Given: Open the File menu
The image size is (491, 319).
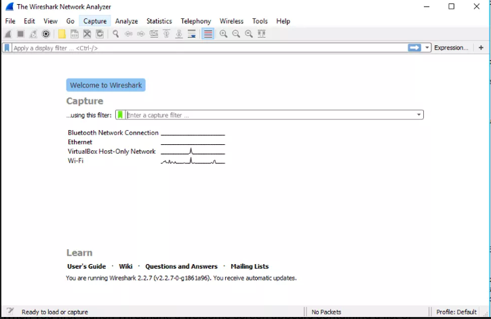Looking at the screenshot, I should (x=10, y=21).
